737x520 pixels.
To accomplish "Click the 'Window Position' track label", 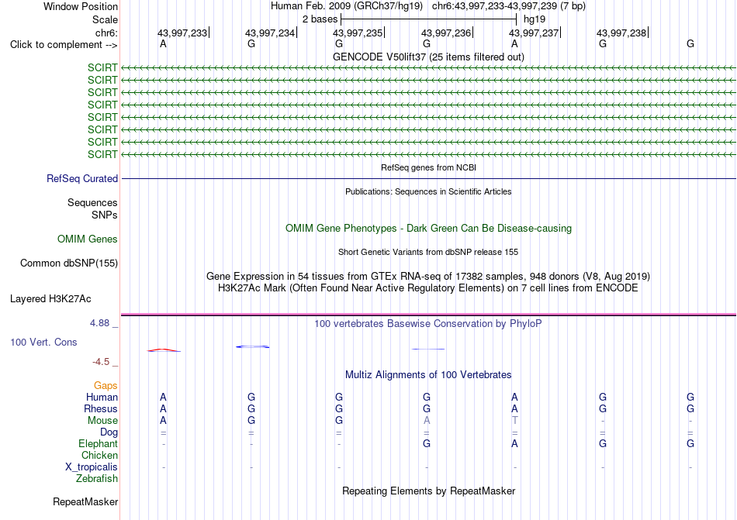I will coord(81,6).
